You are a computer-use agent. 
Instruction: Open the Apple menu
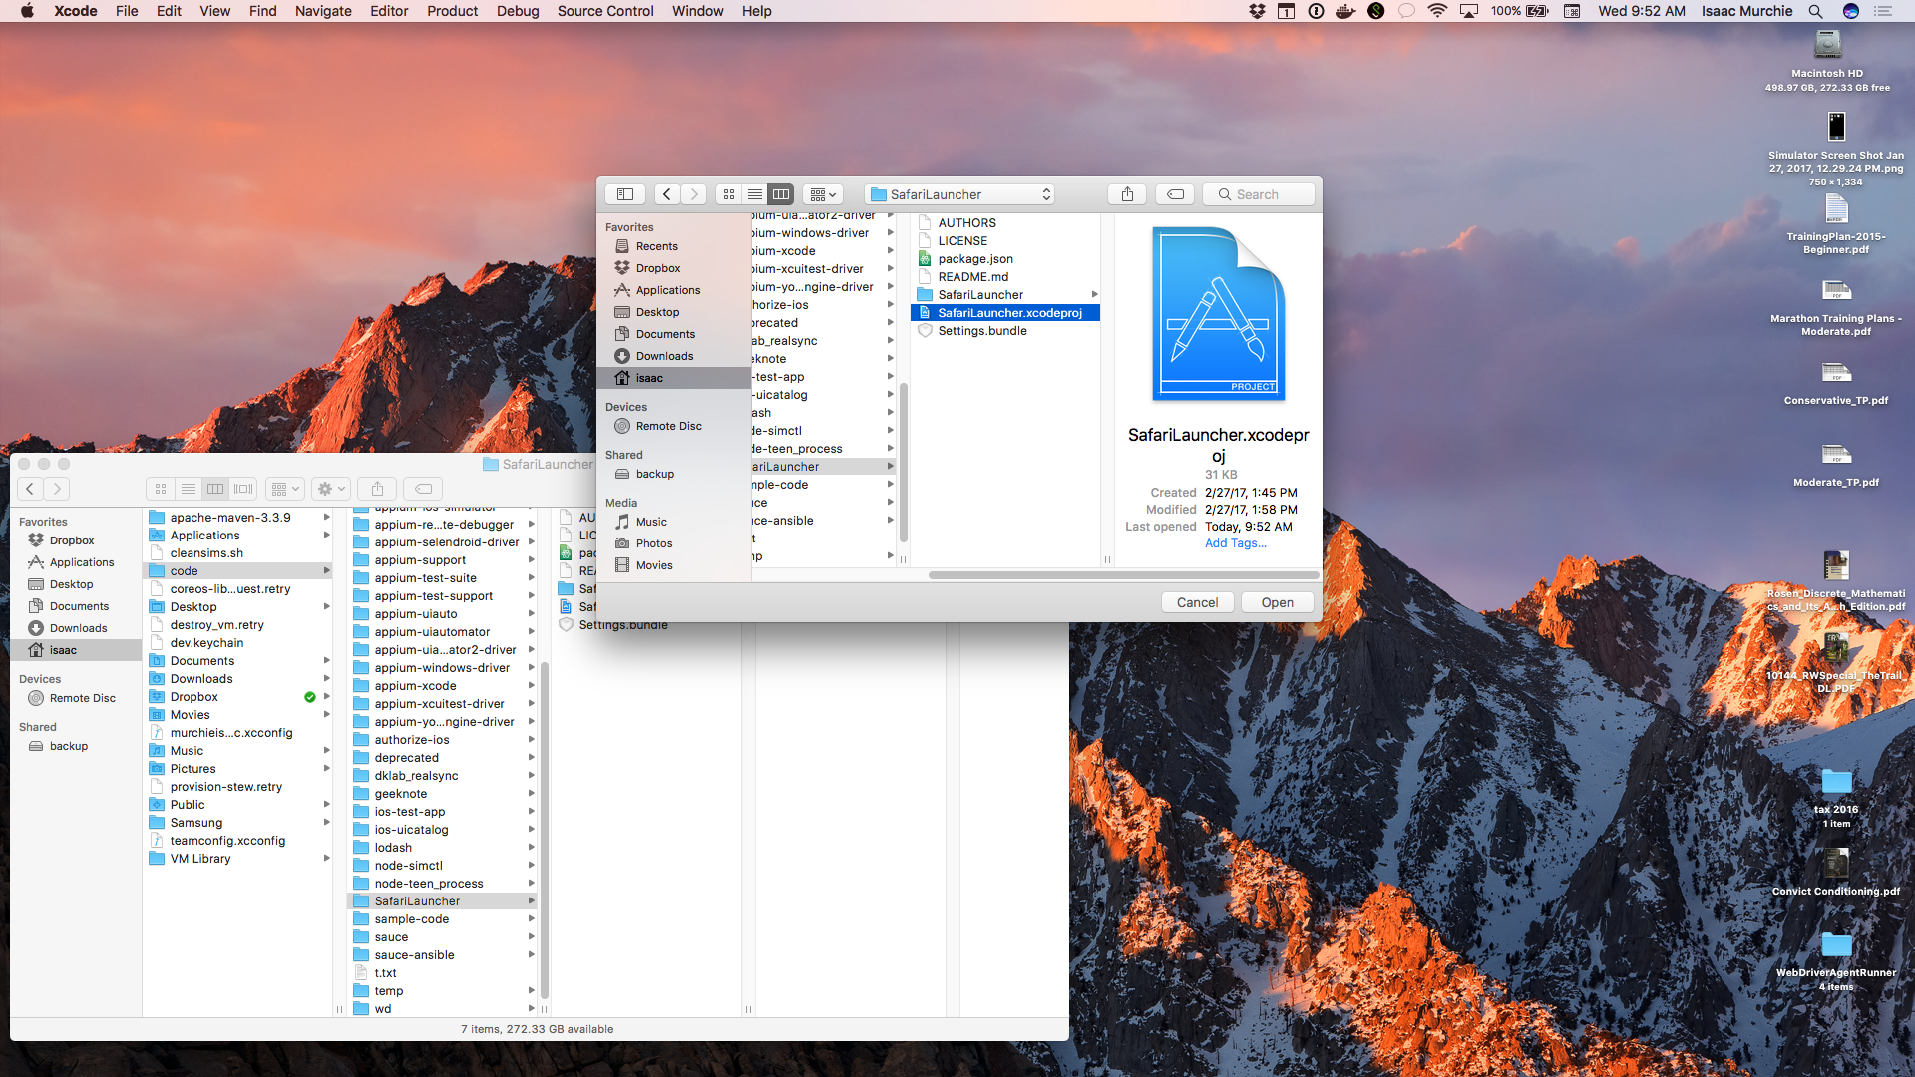pyautogui.click(x=27, y=11)
